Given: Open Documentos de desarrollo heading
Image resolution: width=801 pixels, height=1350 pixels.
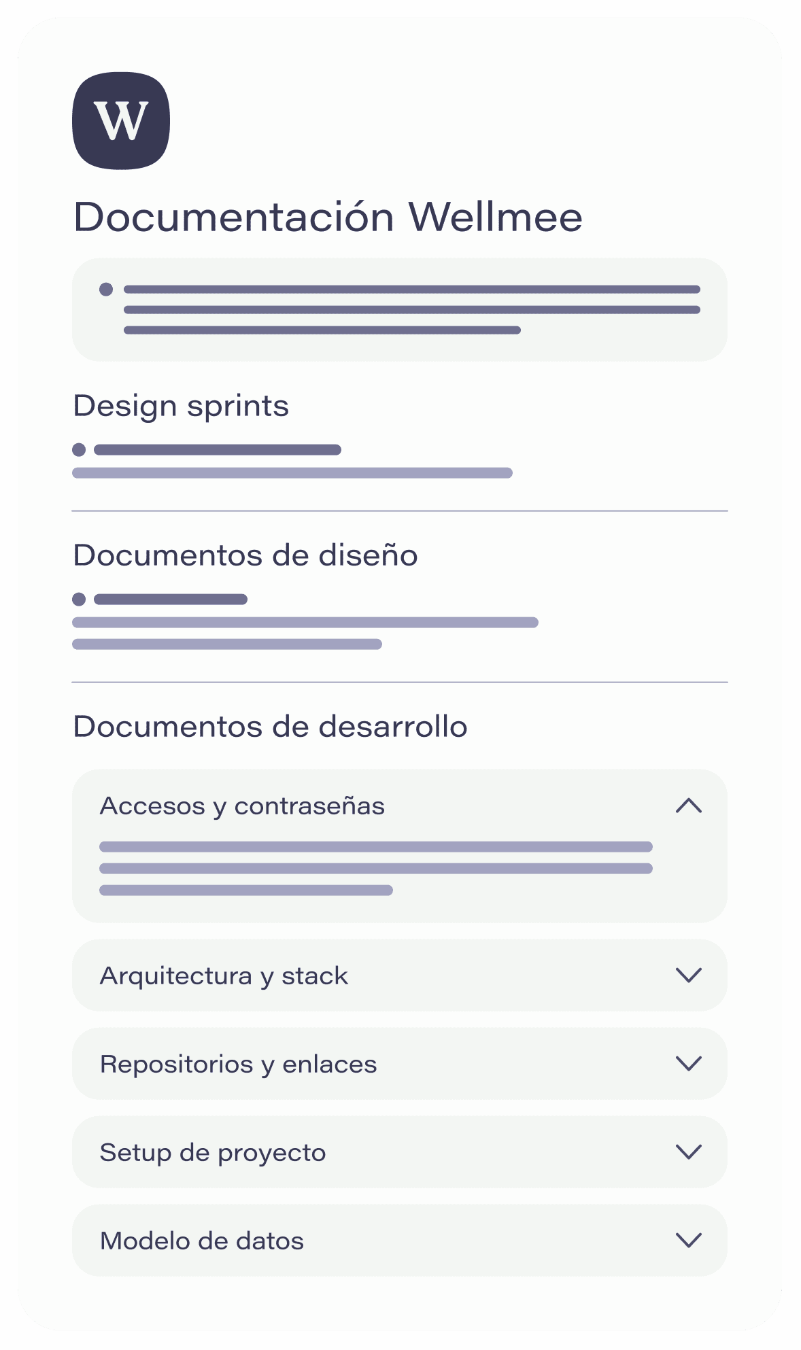Looking at the screenshot, I should (x=270, y=727).
